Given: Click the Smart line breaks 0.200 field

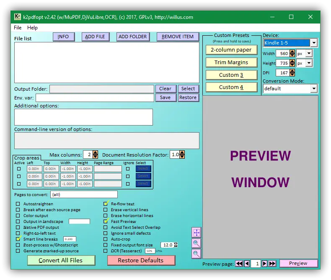Looking at the screenshot, I should click(70, 239).
